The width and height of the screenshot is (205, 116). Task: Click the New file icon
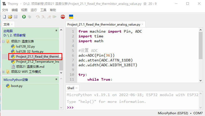[x=4, y=17]
